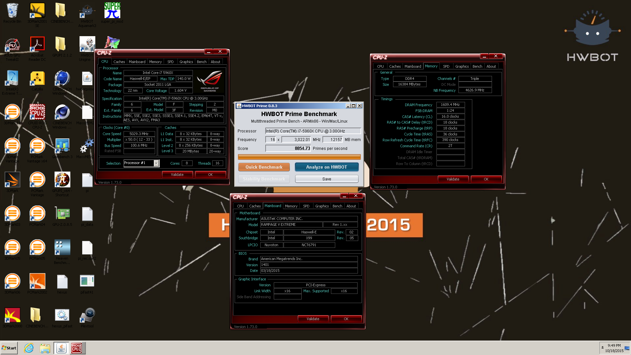Select Graphics tab in right CPU-Z window

click(x=462, y=66)
